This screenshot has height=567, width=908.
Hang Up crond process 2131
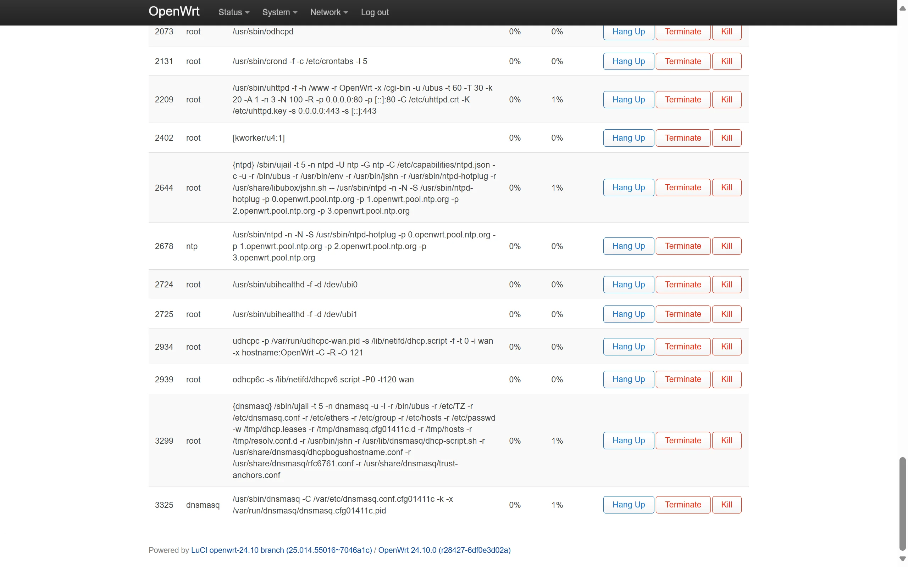[629, 61]
